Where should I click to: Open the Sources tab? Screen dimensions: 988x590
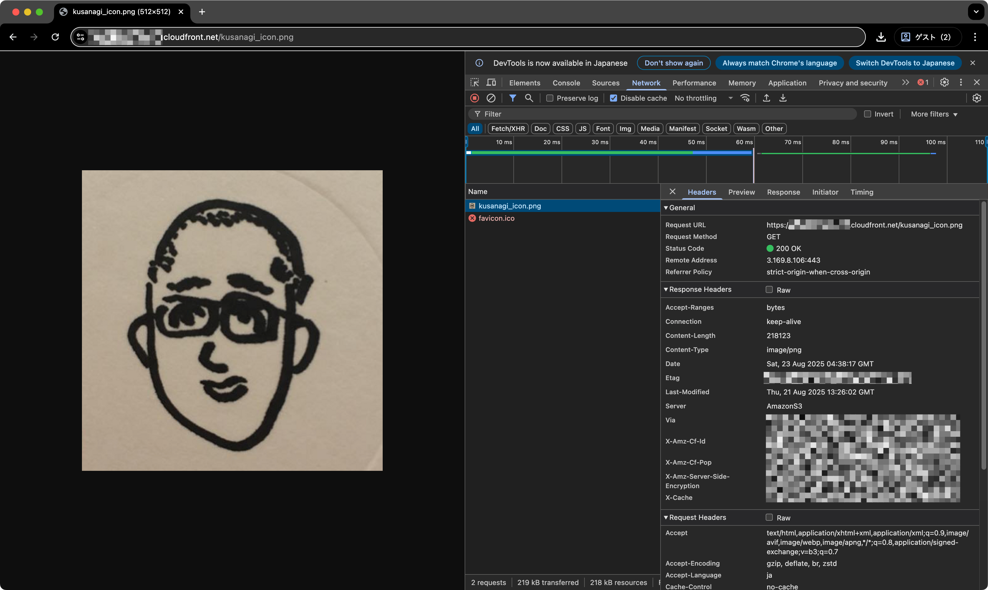pyautogui.click(x=605, y=83)
